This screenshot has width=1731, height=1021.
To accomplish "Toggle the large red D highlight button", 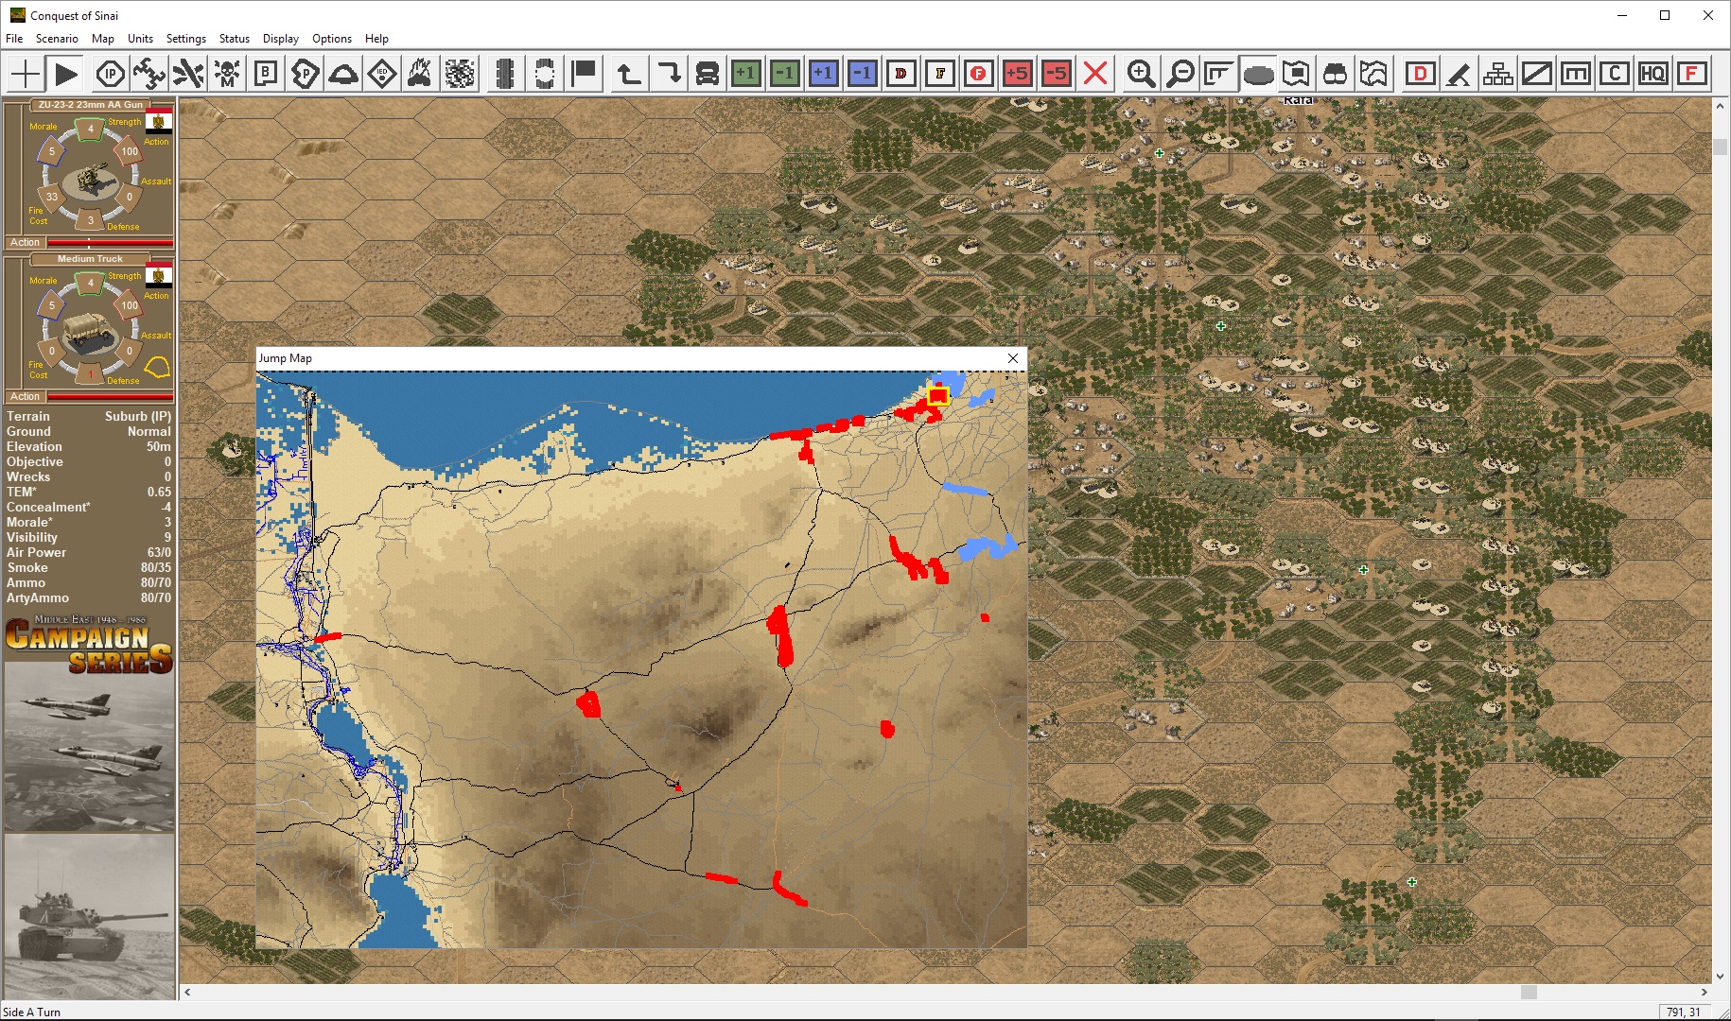I will point(1420,73).
